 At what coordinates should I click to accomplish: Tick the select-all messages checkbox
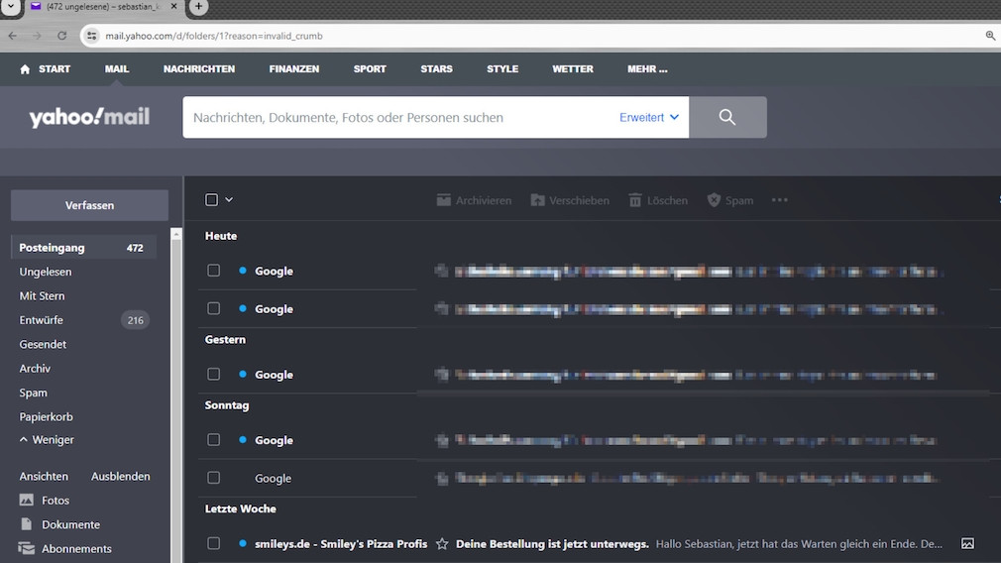(x=211, y=200)
